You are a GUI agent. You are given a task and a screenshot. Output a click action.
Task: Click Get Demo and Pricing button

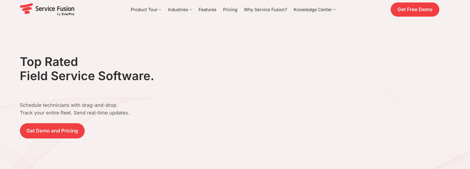[x=52, y=131]
